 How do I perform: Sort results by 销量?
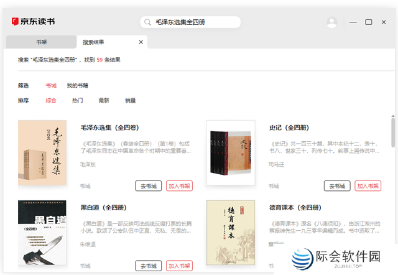coord(131,100)
